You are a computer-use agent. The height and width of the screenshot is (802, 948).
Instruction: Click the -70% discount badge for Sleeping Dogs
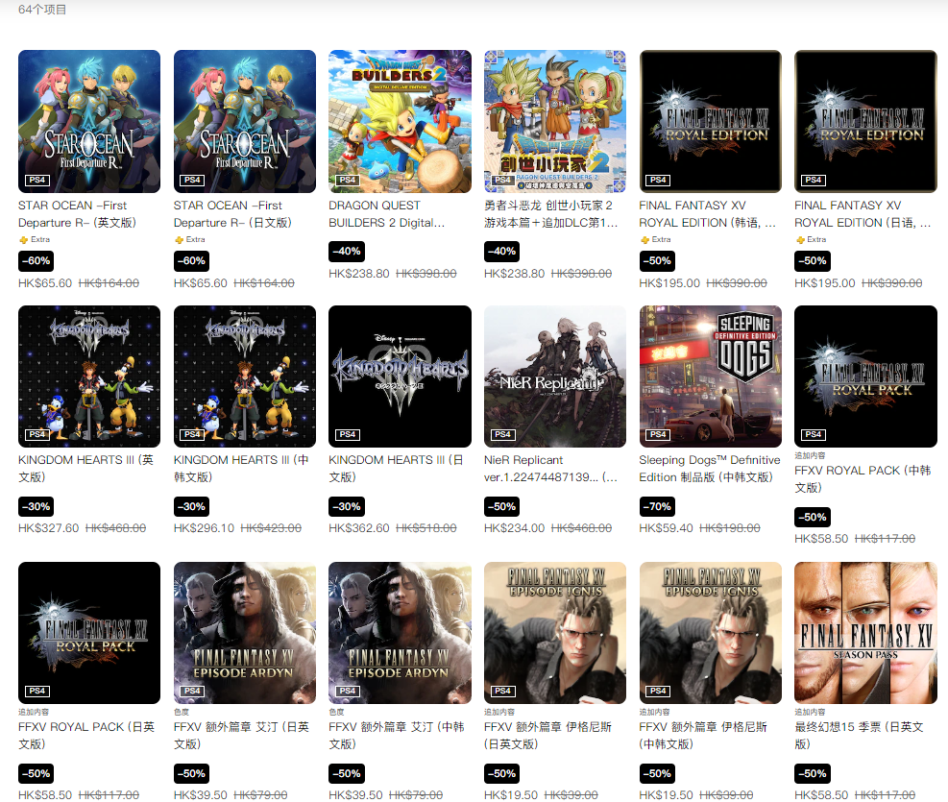(x=657, y=506)
